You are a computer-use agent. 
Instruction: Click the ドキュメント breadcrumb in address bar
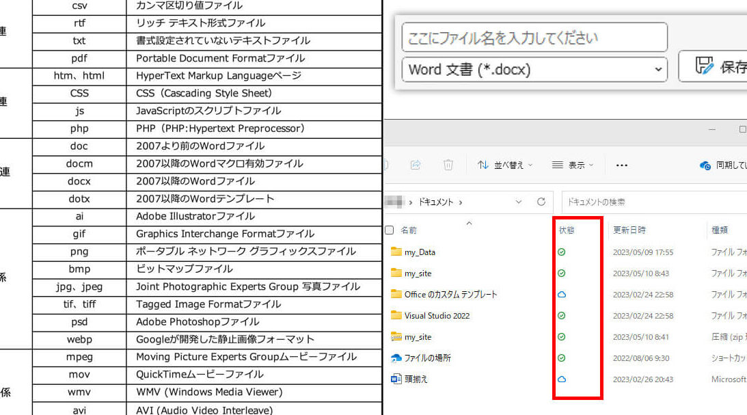(x=435, y=202)
